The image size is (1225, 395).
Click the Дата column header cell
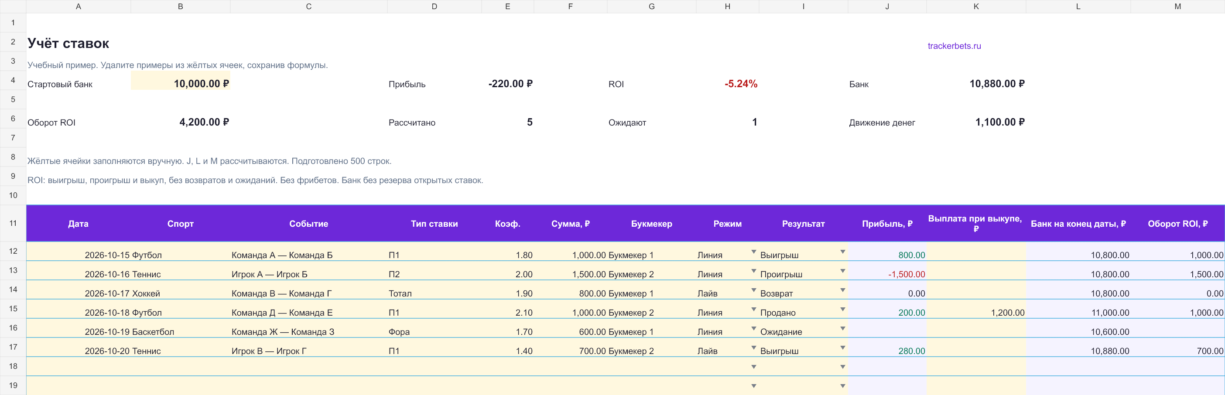[79, 223]
